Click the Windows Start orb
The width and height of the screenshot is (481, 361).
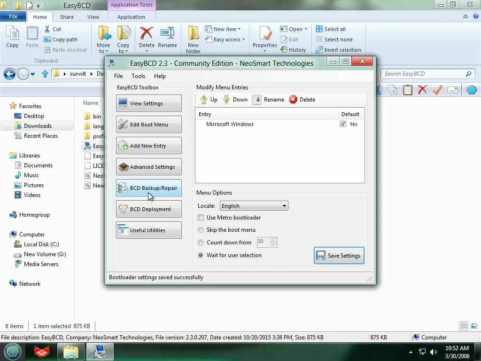[x=12, y=352]
